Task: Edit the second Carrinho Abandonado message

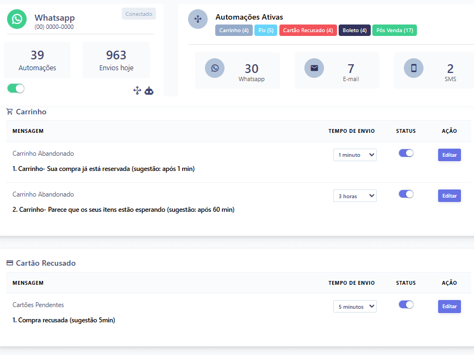Action: click(449, 196)
